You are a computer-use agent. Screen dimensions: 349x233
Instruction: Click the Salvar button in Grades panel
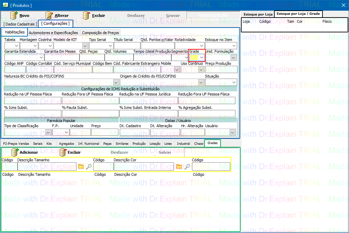point(165,152)
